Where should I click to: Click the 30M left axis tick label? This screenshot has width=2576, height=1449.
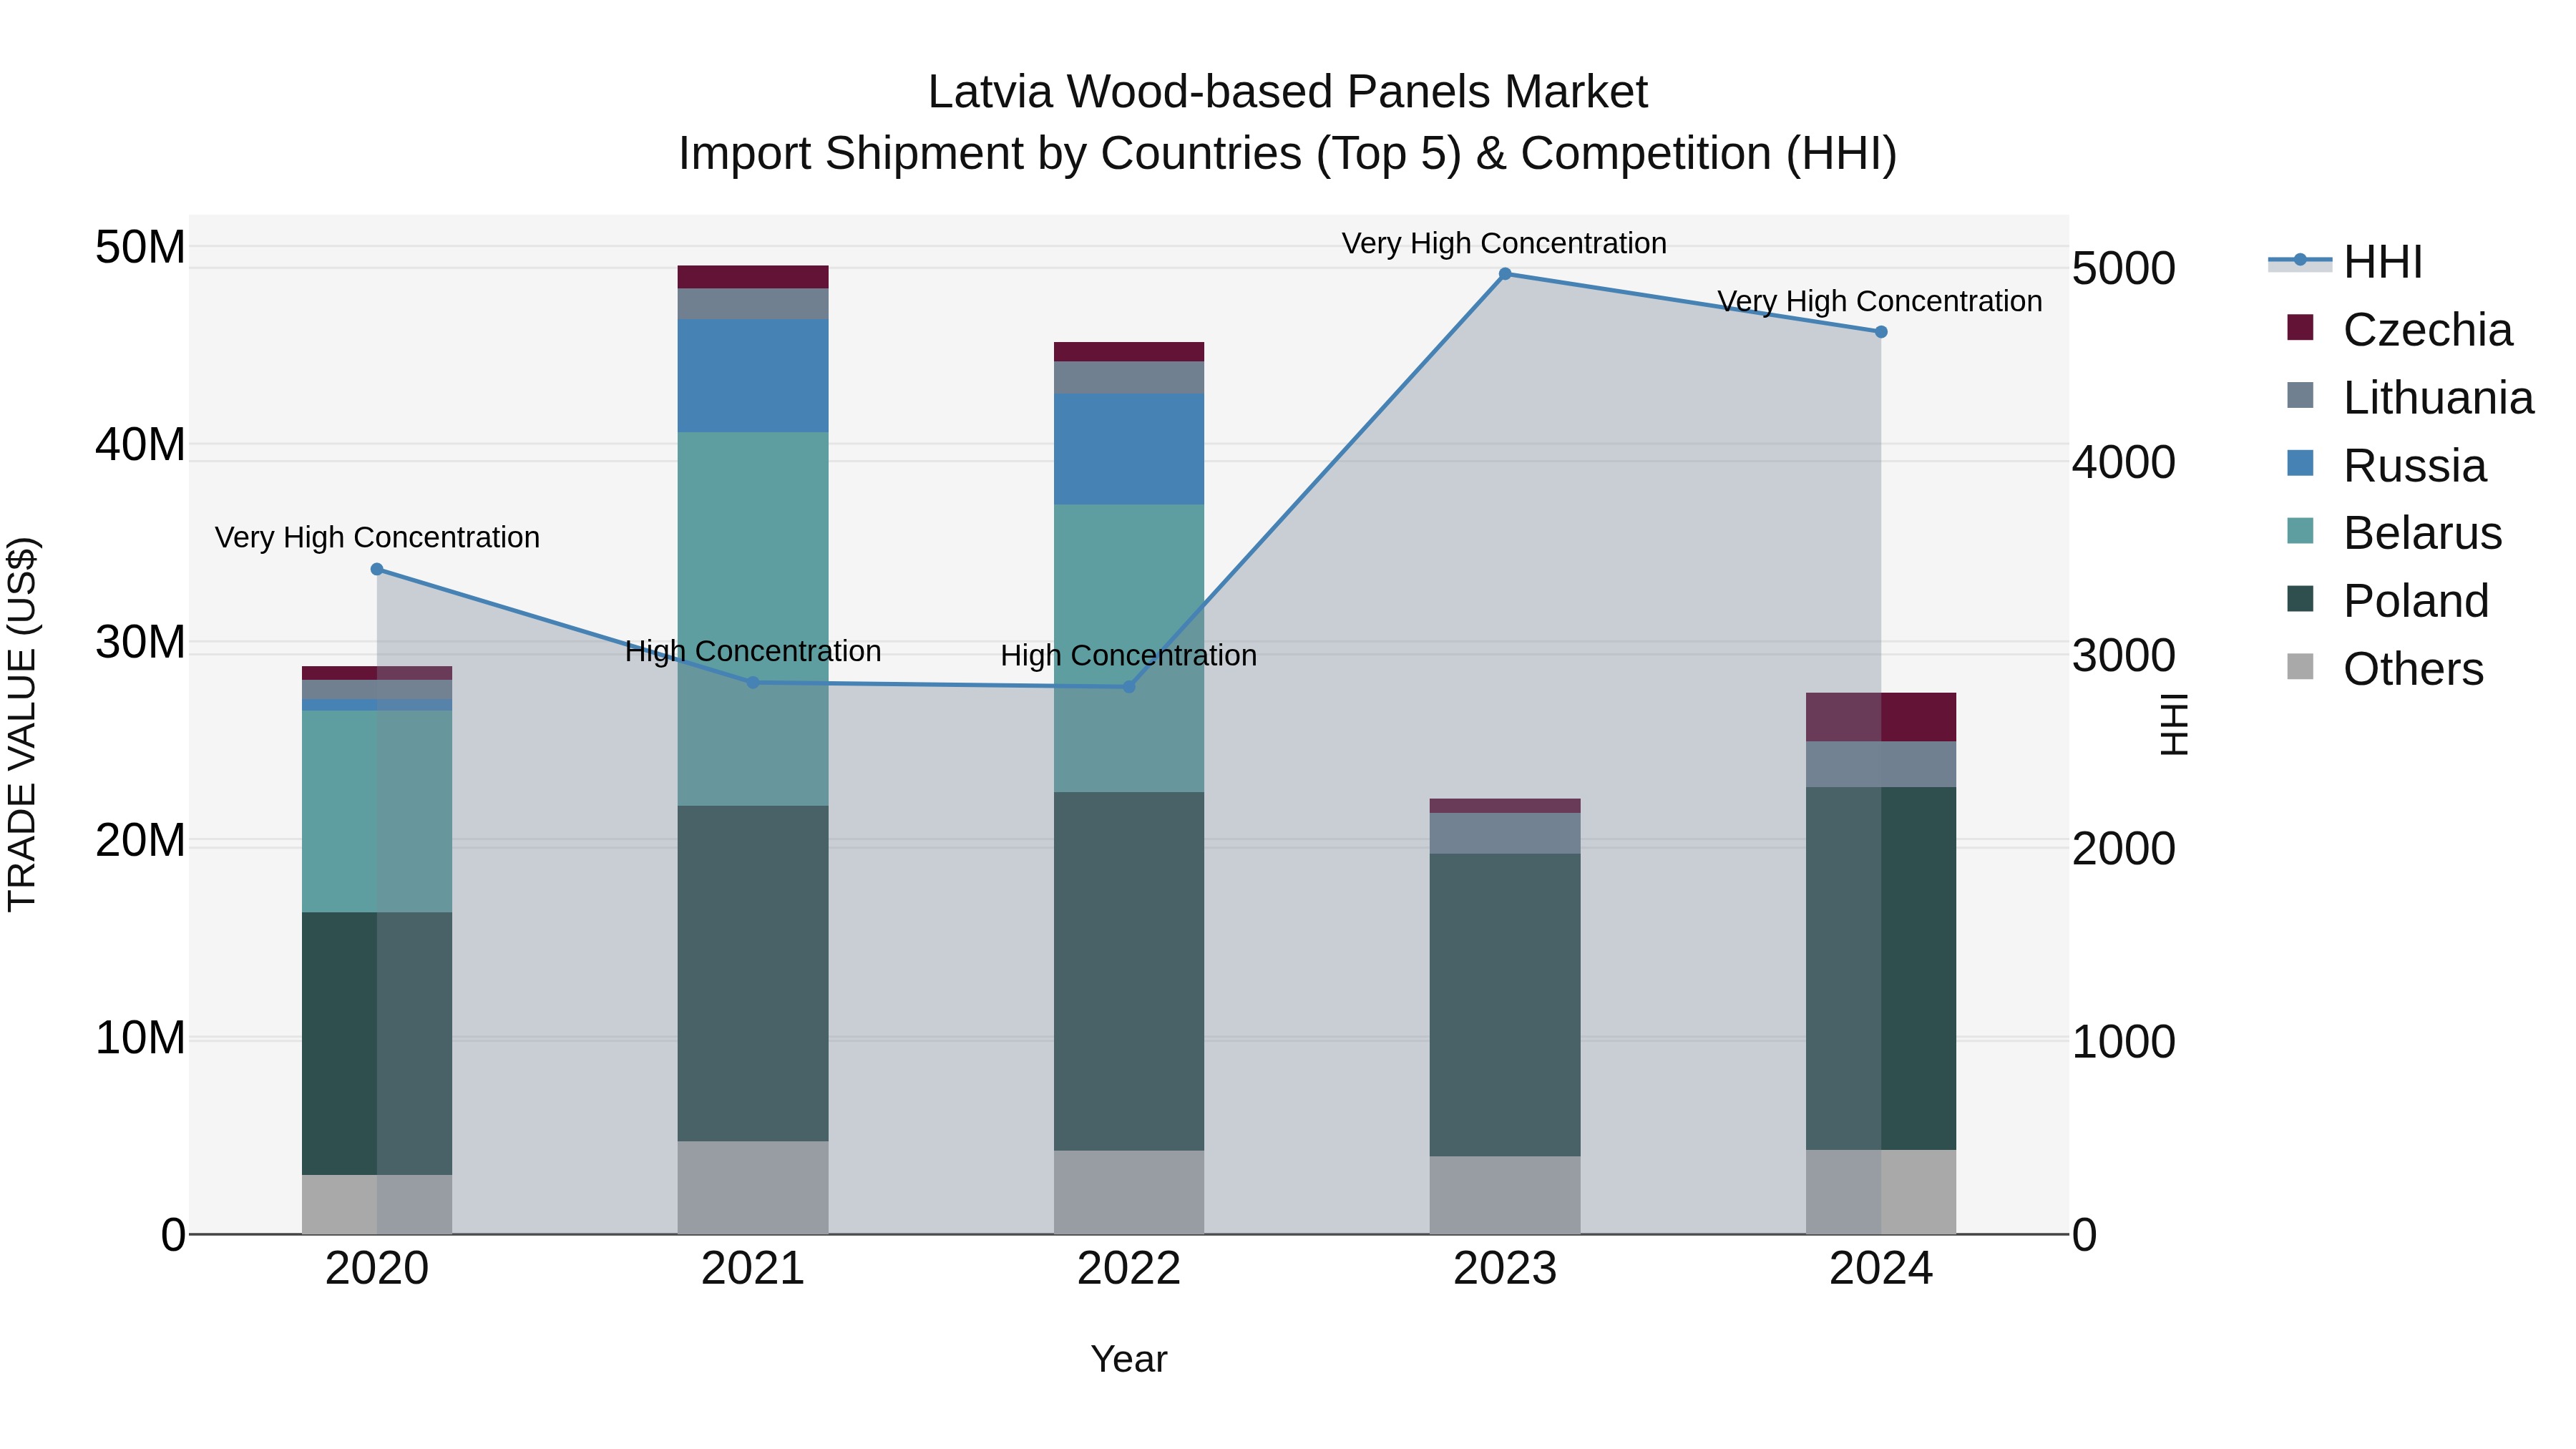[x=140, y=642]
